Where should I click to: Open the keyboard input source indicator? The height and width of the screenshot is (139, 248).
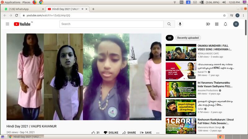[181, 2]
